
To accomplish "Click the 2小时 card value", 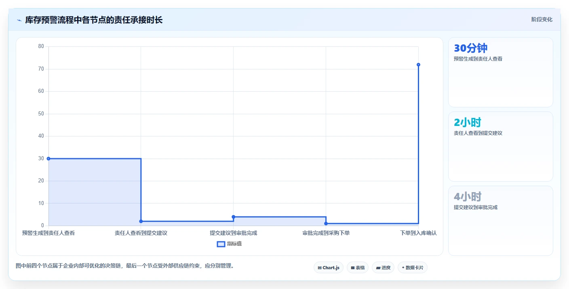I will click(x=468, y=123).
